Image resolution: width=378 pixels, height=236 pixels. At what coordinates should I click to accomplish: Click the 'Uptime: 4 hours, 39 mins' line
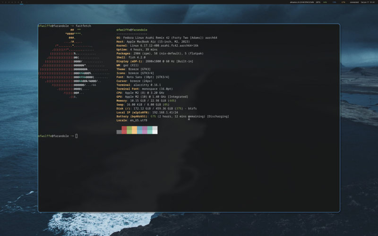click(137, 50)
